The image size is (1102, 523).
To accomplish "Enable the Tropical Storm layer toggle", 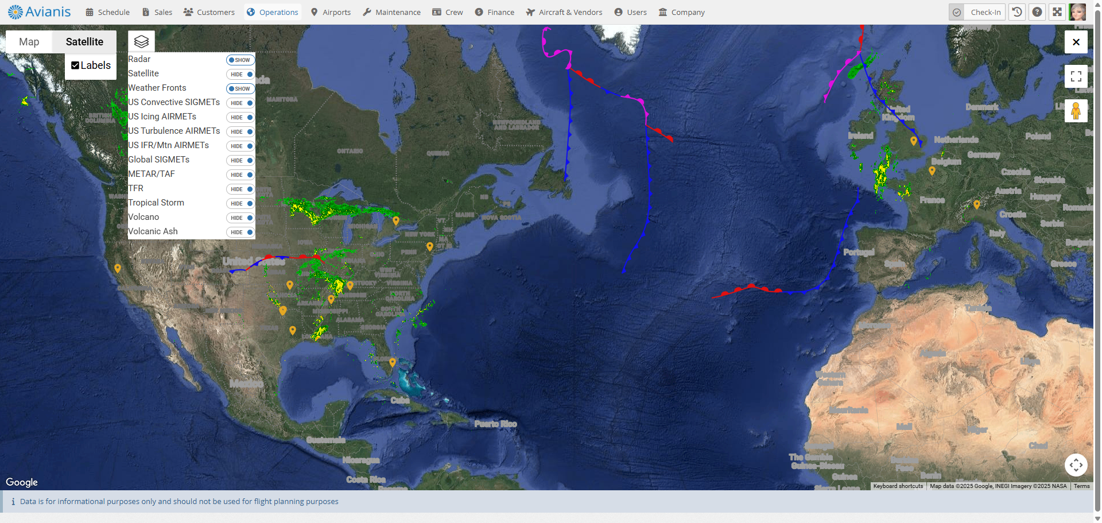I will [240, 203].
